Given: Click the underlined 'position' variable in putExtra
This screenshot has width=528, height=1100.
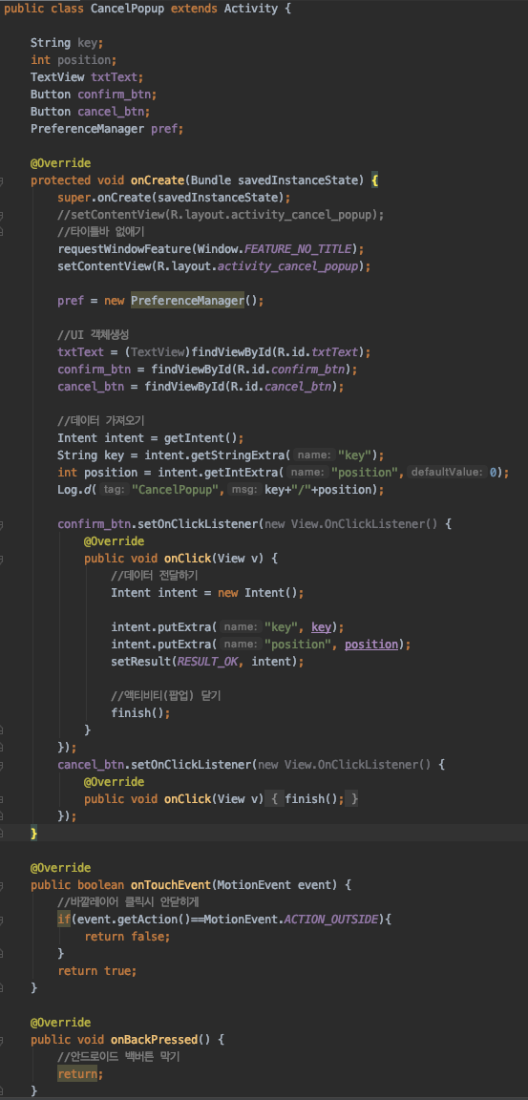Looking at the screenshot, I should (371, 645).
